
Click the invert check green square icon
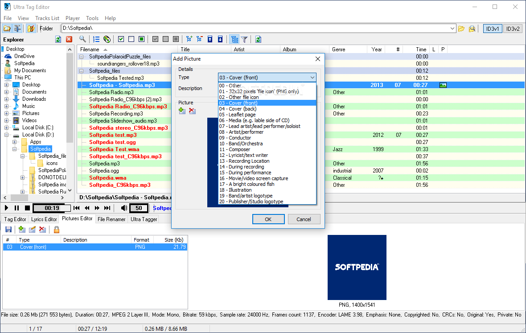[142, 39]
